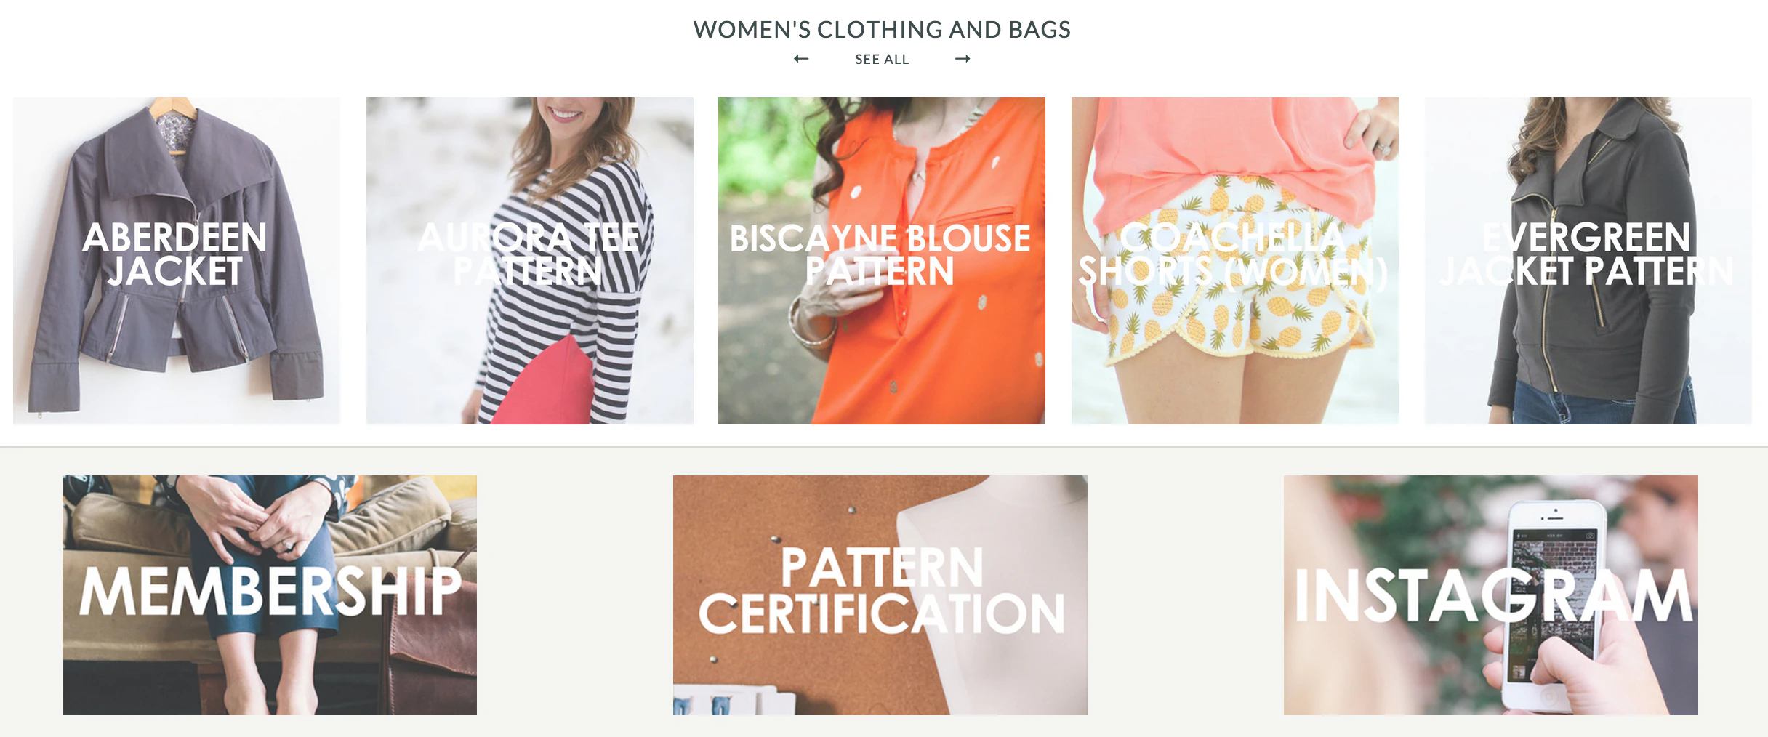Click the EVERGREEN JACKET PATTERN overlay text

coord(1587,254)
